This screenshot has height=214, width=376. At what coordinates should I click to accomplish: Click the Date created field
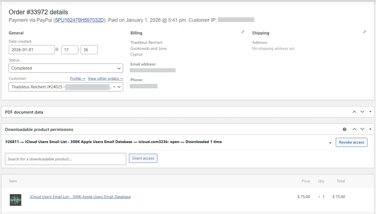coord(32,50)
